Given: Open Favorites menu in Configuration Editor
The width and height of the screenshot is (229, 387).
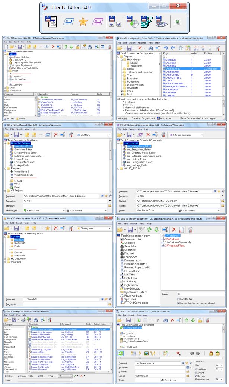Looking at the screenshot, I should (141, 43).
